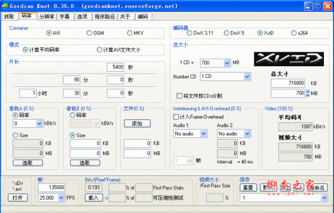The height and width of the screenshot is (213, 334).
Task: Click the 1087 kBit/s average bitrate value
Action: 295,127
